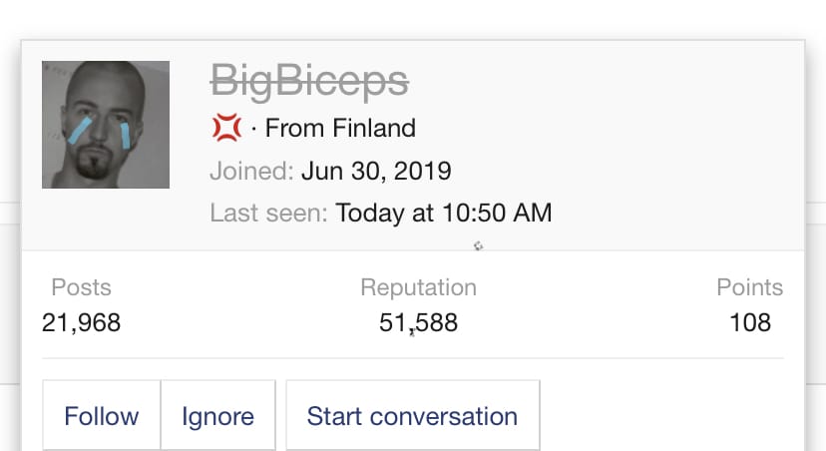The image size is (826, 451).
Task: View the 51,588 reputation score
Action: (418, 322)
